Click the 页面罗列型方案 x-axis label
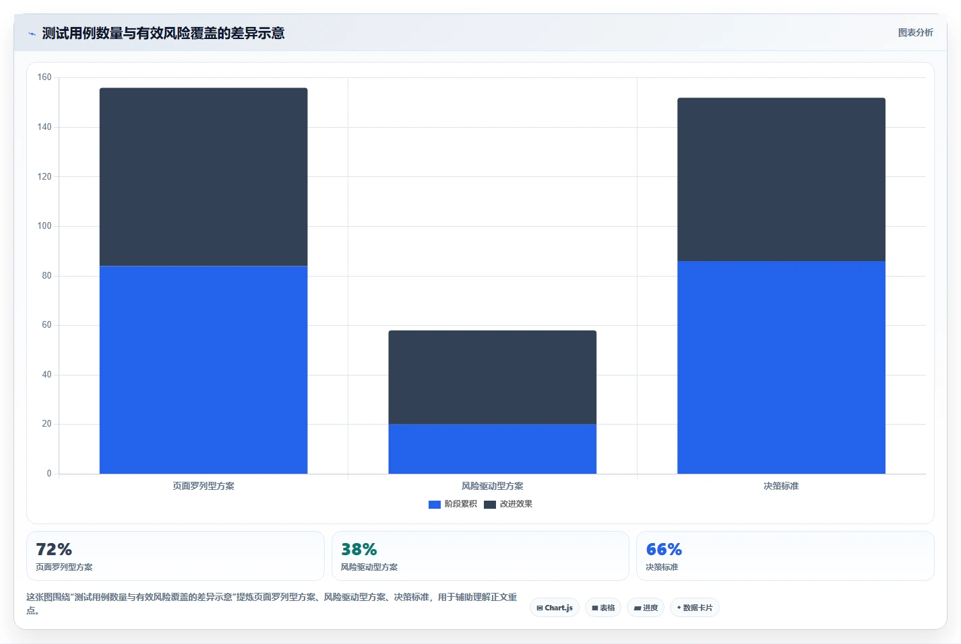This screenshot has height=644, width=961. (204, 486)
